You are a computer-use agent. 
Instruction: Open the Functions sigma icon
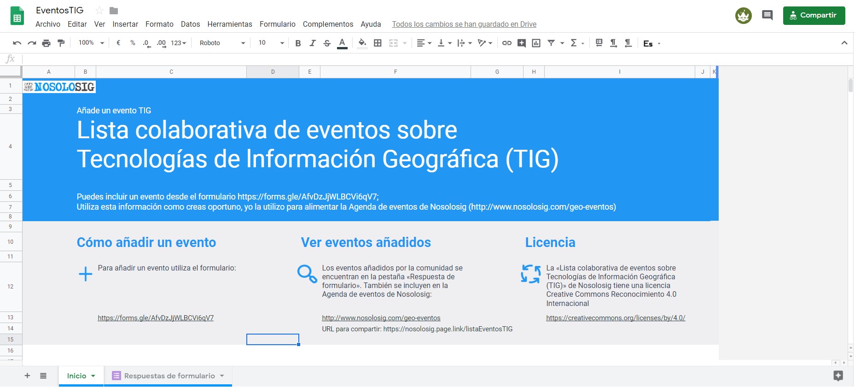(x=574, y=43)
